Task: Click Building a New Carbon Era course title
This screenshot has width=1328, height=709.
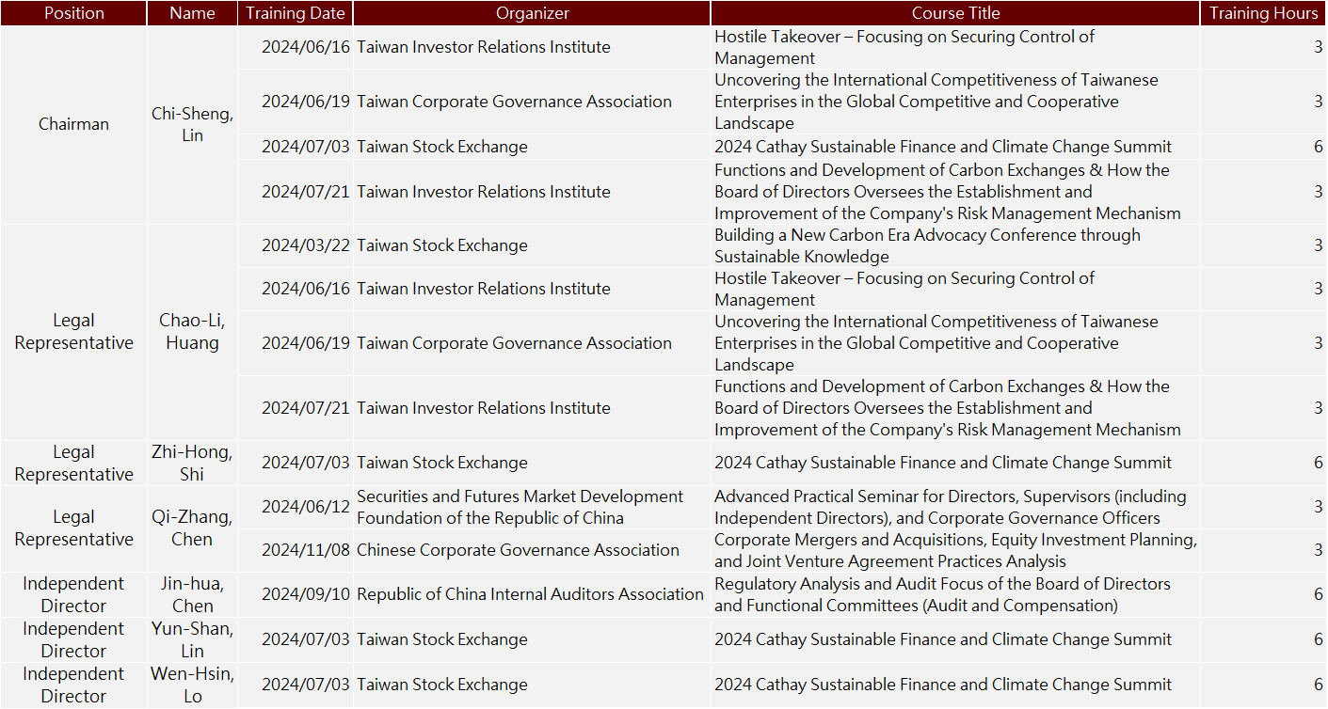Action: coord(927,245)
